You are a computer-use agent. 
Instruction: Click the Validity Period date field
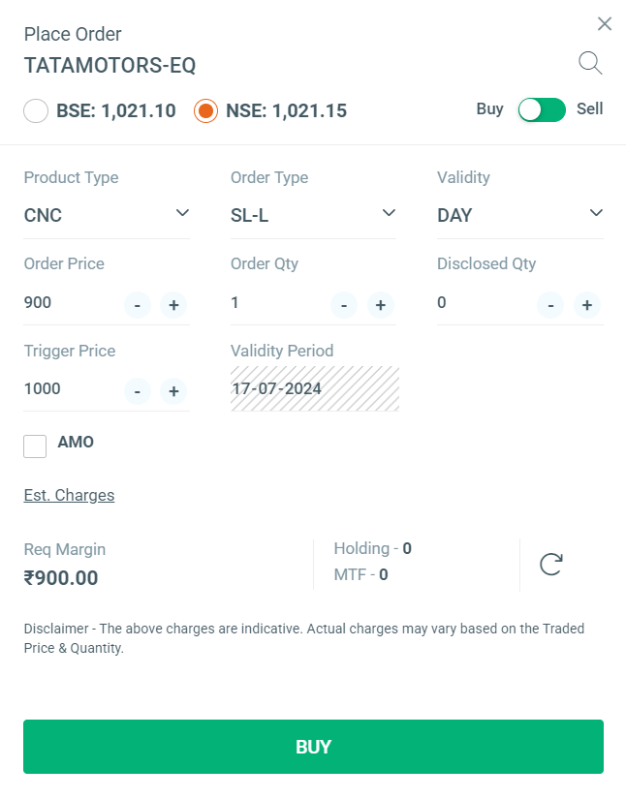[x=315, y=389]
